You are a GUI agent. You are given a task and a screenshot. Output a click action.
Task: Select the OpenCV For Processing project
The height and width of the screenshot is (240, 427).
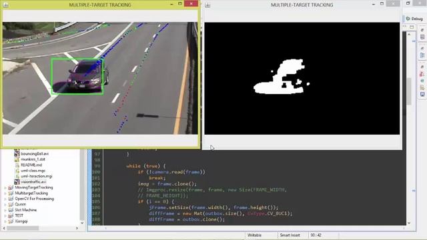[x=34, y=199]
